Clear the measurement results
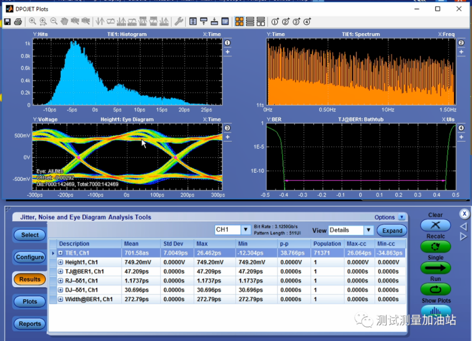472x341 pixels. (x=435, y=225)
